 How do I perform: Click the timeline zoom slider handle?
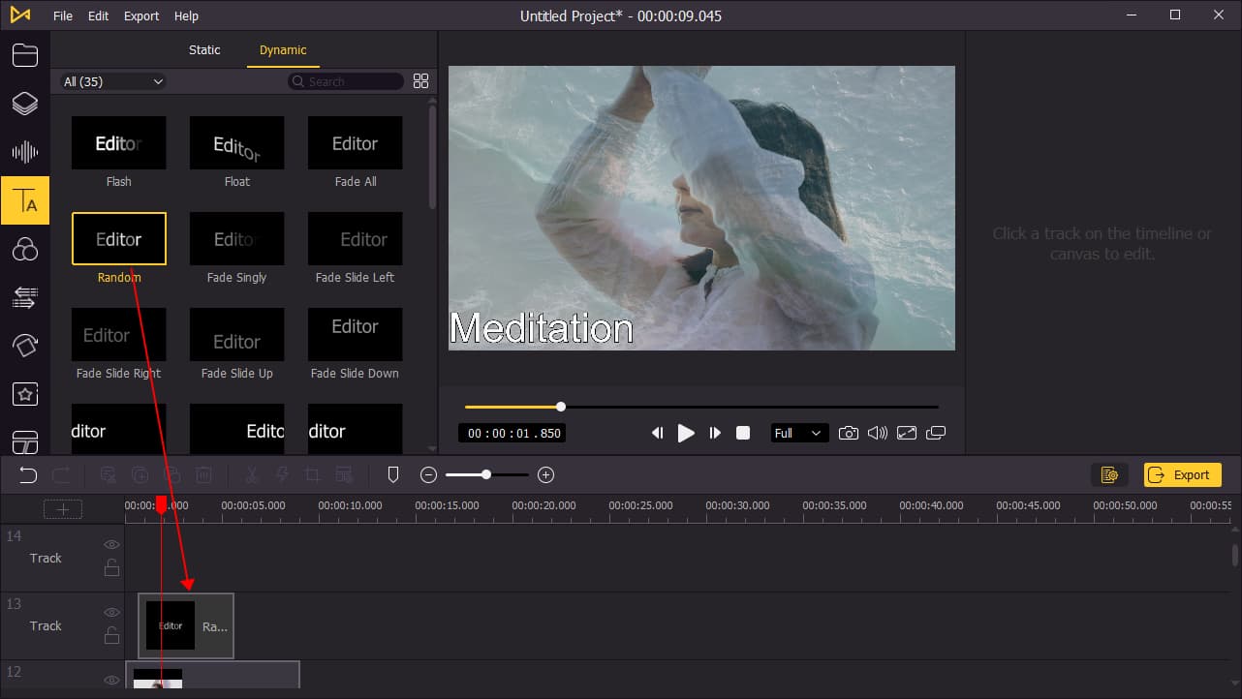pos(486,475)
